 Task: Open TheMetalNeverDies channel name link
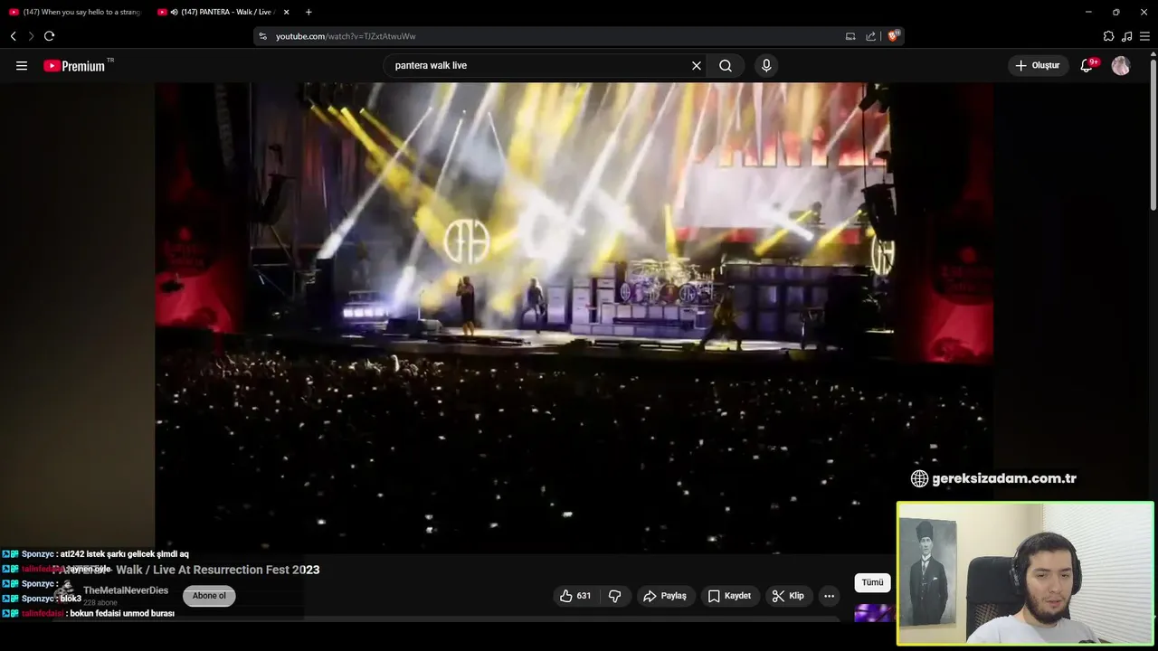(126, 590)
